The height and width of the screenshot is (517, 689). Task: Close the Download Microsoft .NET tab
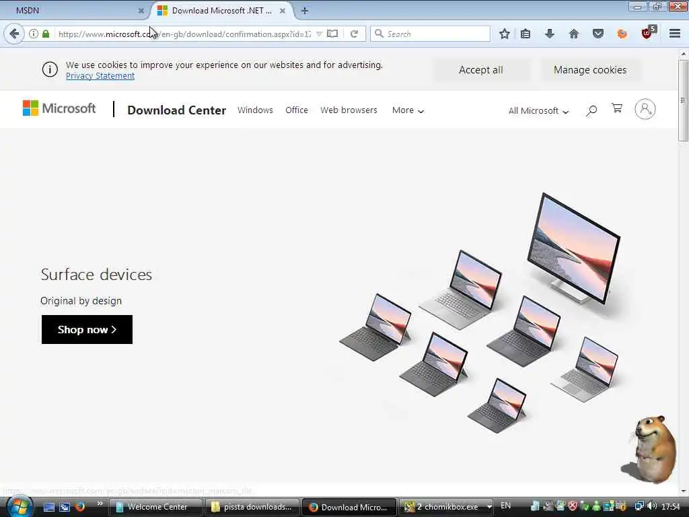tap(283, 11)
